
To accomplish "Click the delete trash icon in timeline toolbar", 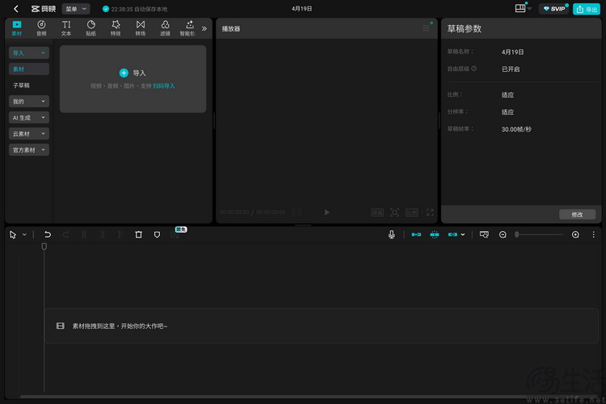I will click(138, 234).
